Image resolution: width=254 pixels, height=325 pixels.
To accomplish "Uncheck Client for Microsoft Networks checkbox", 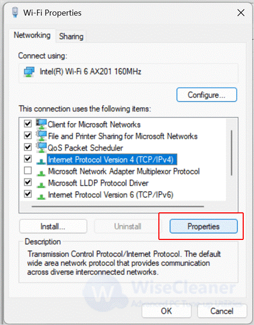I will click(28, 123).
